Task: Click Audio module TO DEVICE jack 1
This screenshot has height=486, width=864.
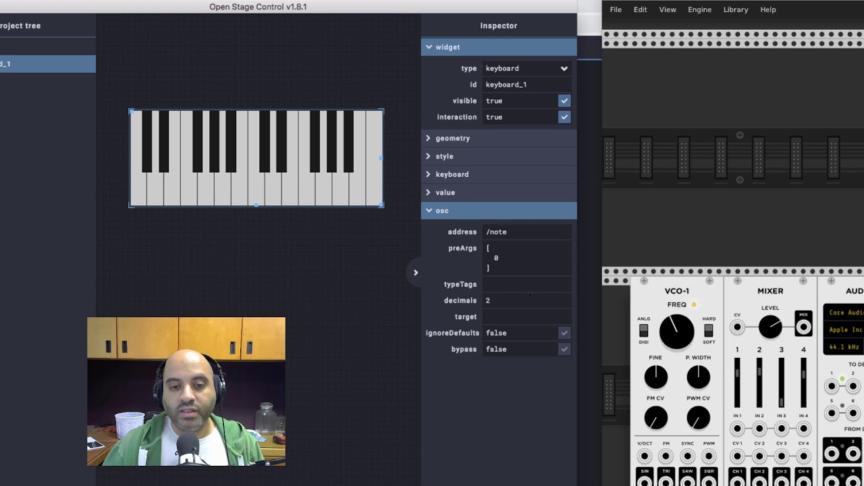Action: point(832,386)
